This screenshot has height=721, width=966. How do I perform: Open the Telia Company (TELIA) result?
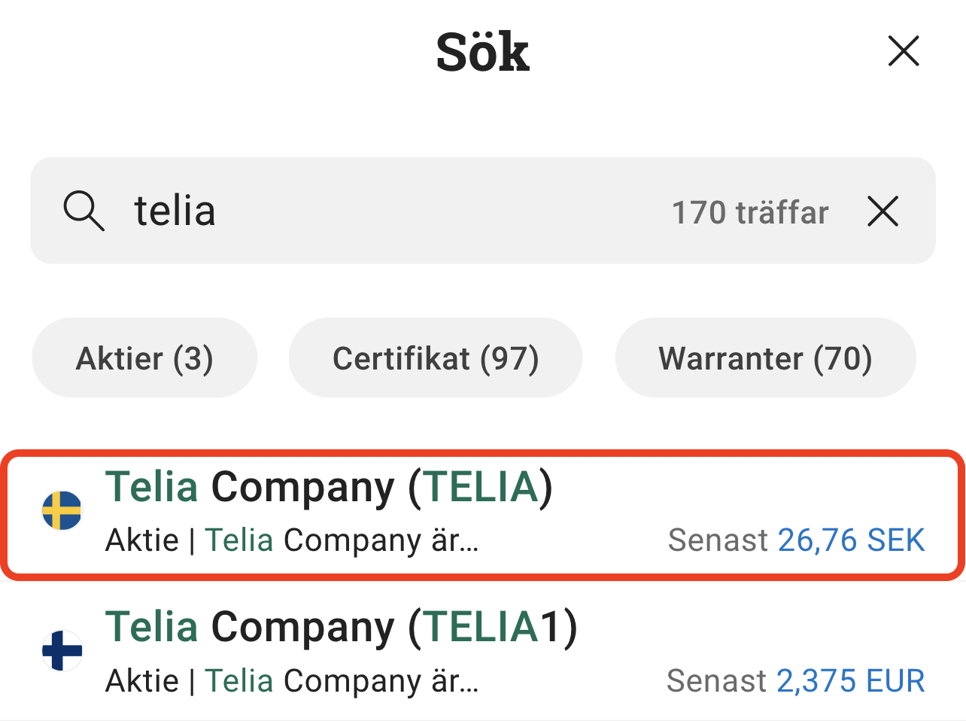[x=329, y=487]
